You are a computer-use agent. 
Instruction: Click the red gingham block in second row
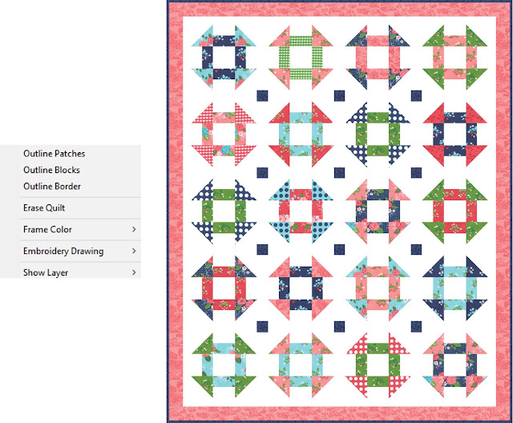pos(224,135)
